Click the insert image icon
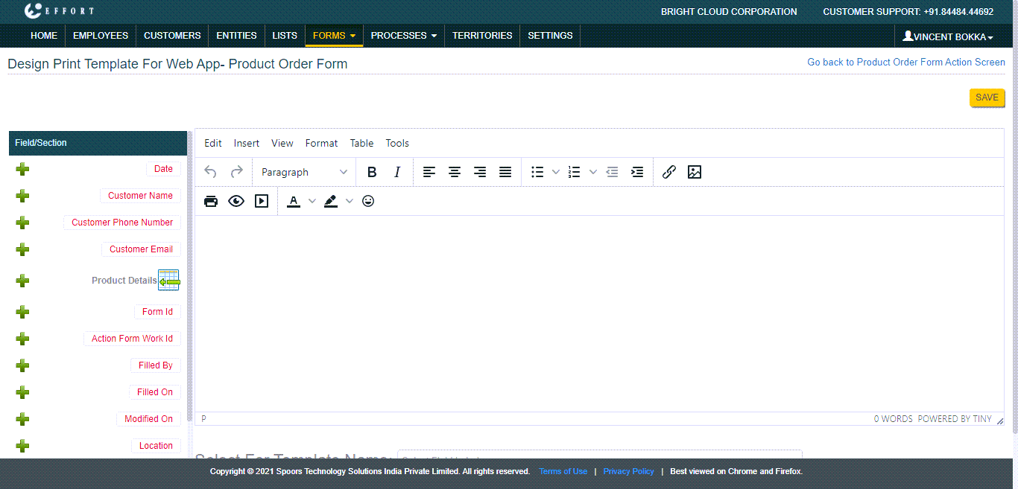This screenshot has width=1018, height=489. pos(695,172)
